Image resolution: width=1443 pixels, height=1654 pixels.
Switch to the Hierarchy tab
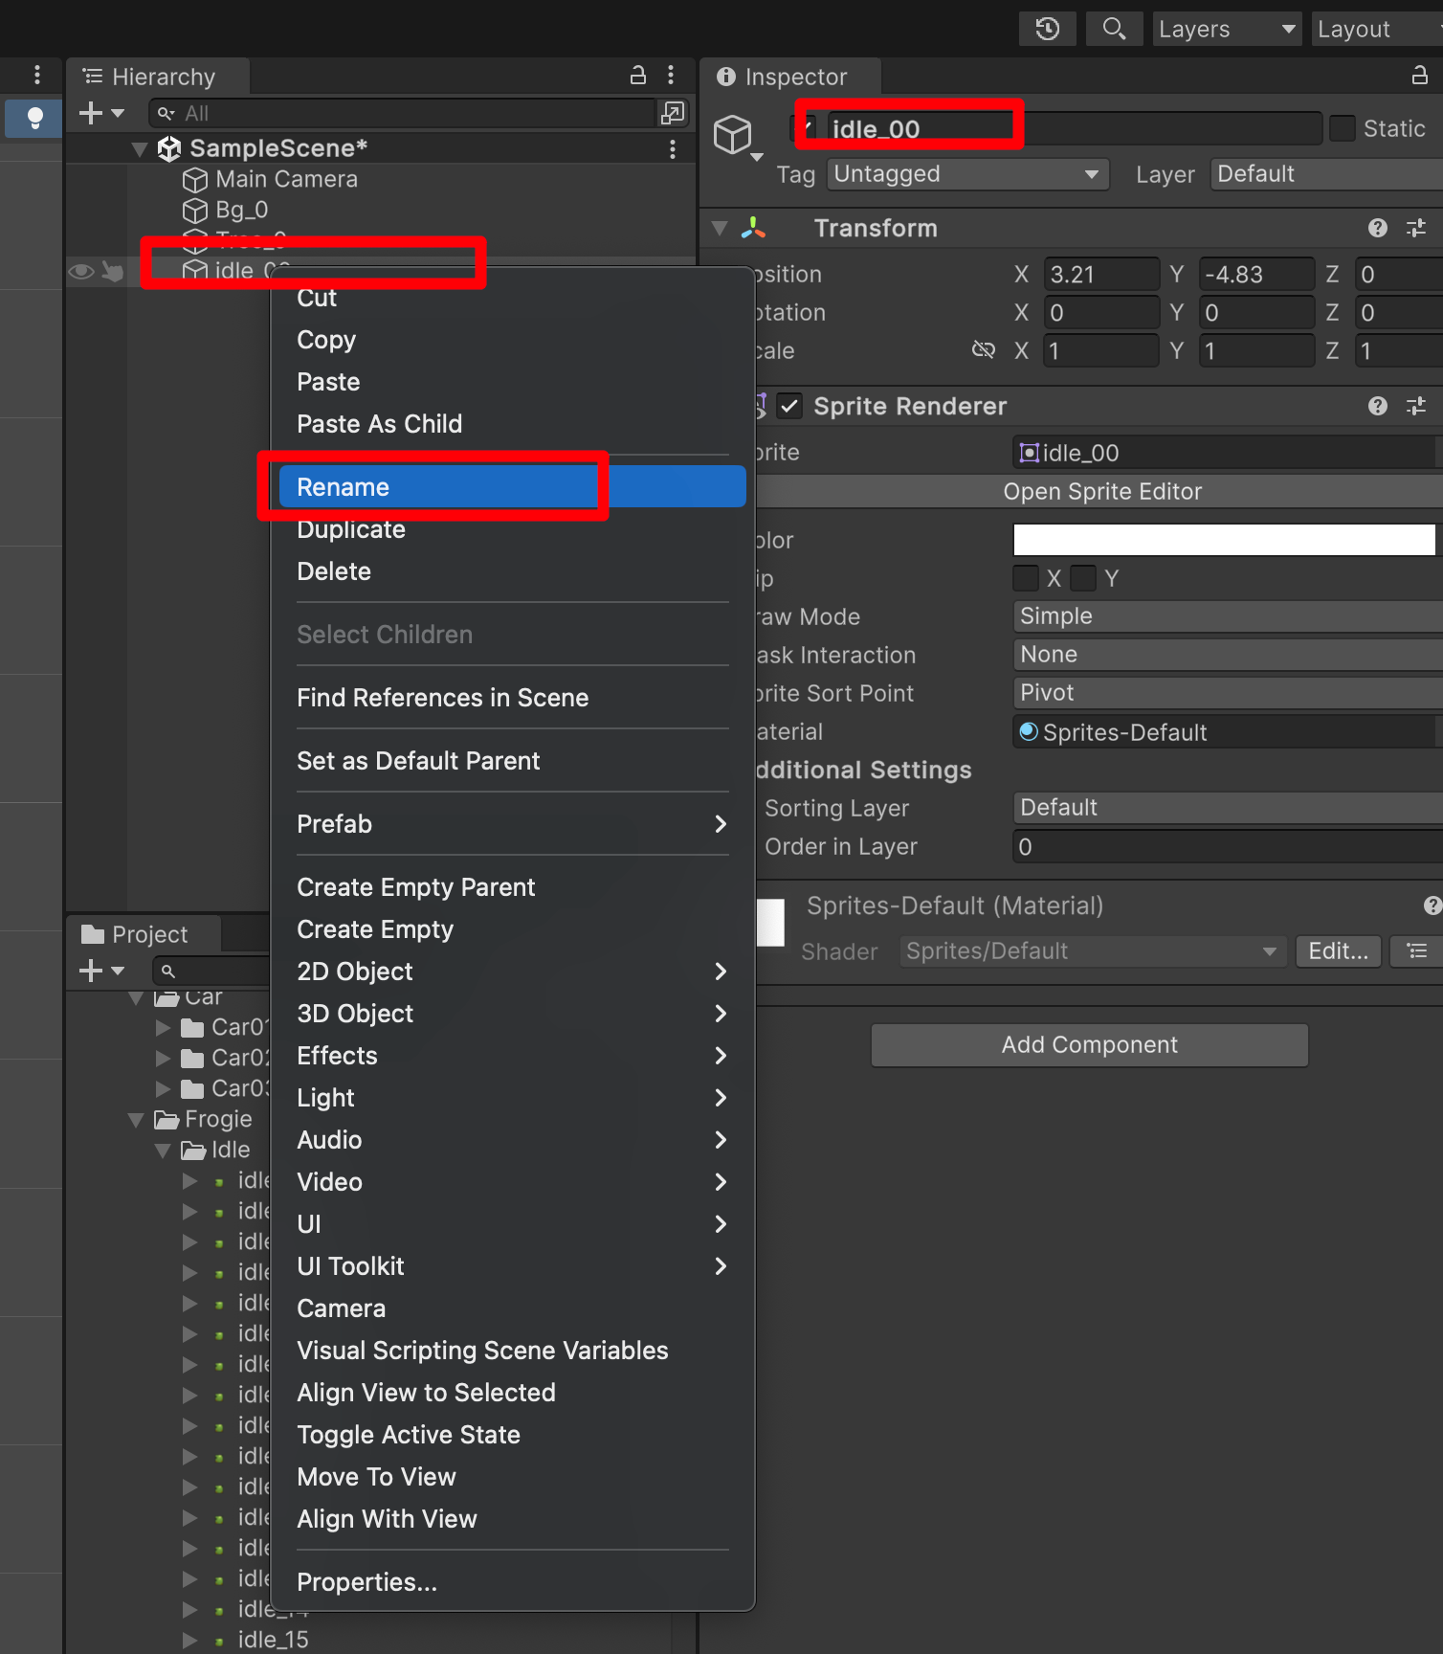(158, 77)
